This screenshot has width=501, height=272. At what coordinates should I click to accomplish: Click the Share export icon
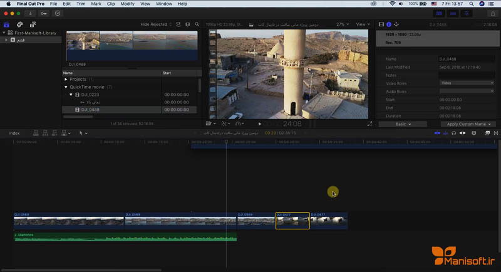(x=493, y=13)
